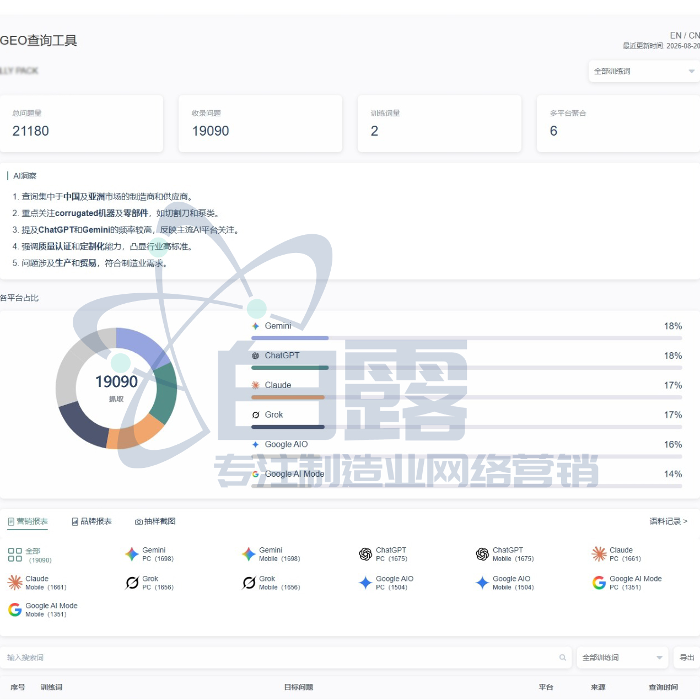Click the 来源 column header

(598, 687)
